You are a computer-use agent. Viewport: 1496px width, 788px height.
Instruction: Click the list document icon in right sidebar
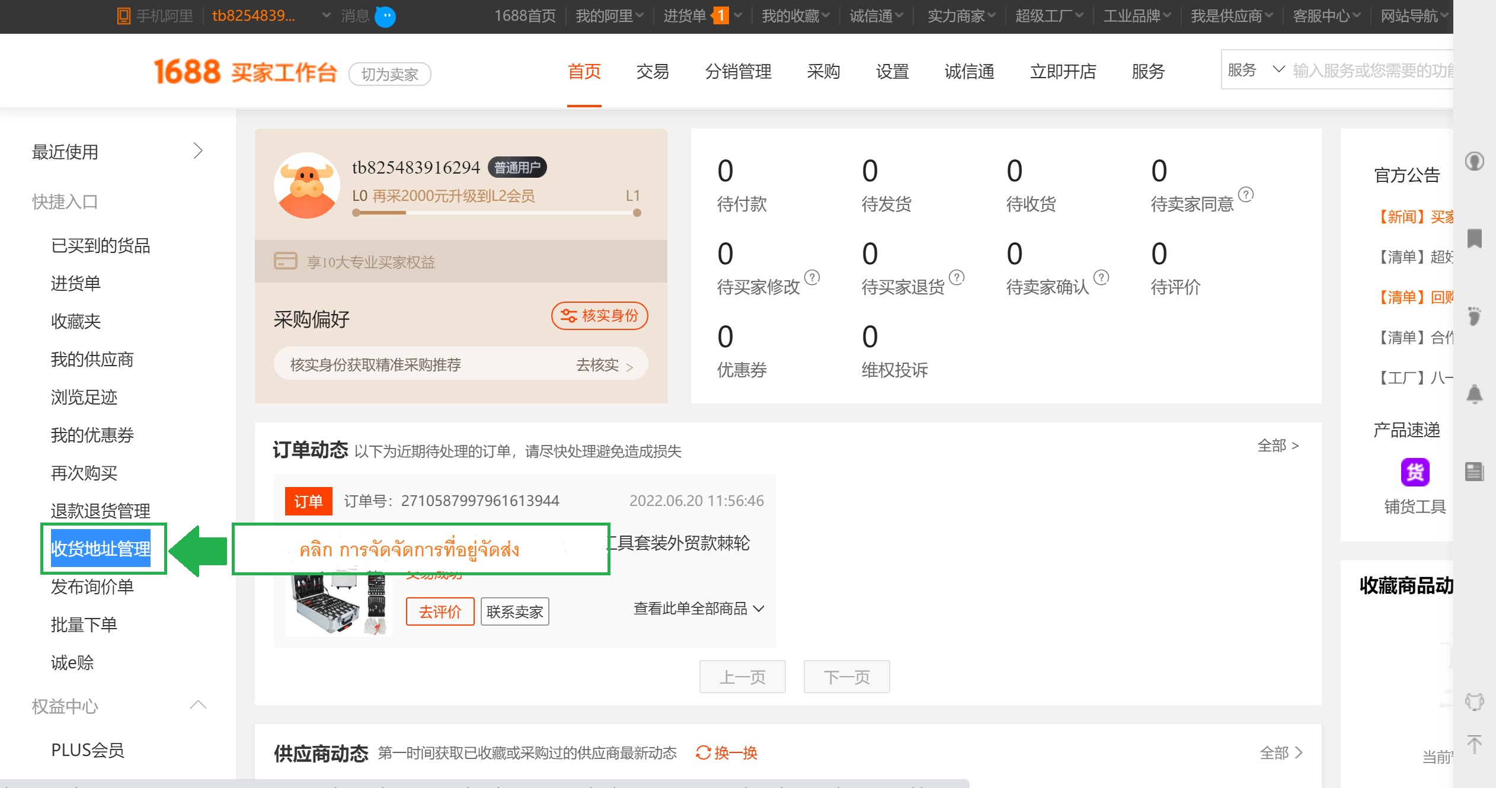(1475, 472)
